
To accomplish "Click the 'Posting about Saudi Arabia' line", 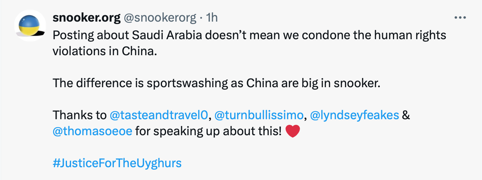I will coord(249,36).
